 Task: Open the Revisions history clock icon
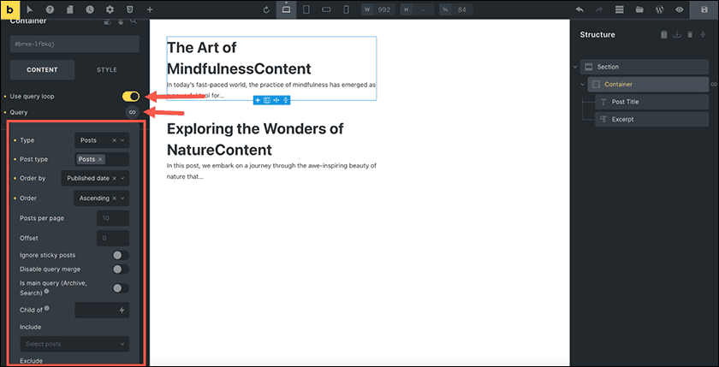(x=89, y=9)
